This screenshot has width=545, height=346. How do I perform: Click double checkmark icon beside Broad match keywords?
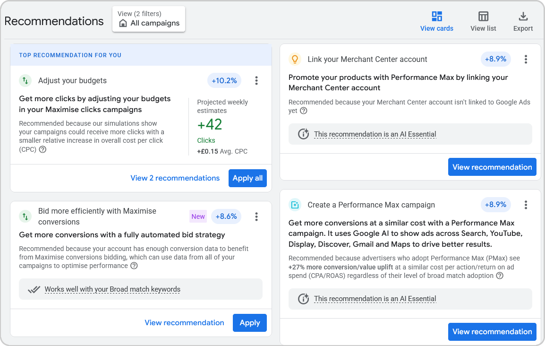pos(34,289)
